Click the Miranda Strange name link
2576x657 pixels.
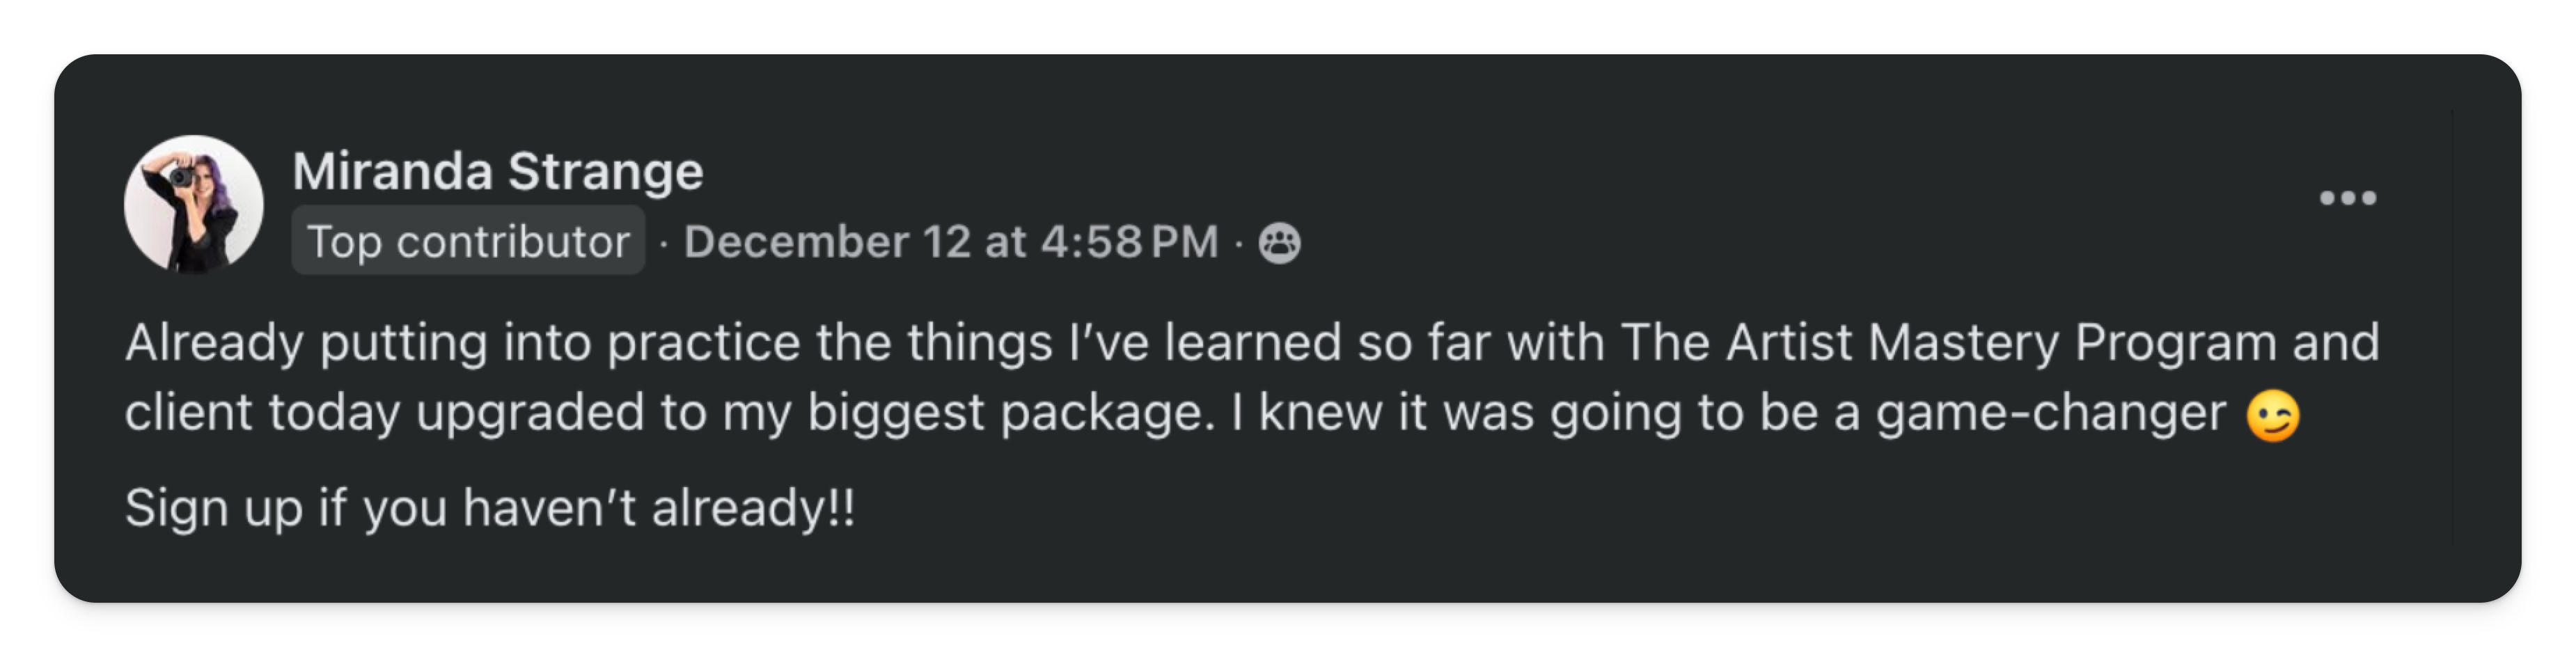(497, 171)
